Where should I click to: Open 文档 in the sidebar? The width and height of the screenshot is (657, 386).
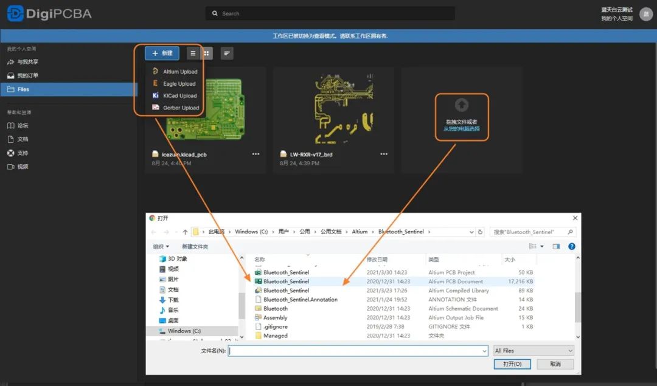tap(18, 139)
